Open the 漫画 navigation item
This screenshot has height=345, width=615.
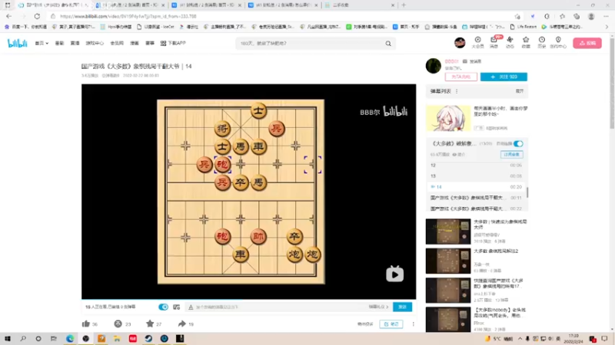pos(134,43)
